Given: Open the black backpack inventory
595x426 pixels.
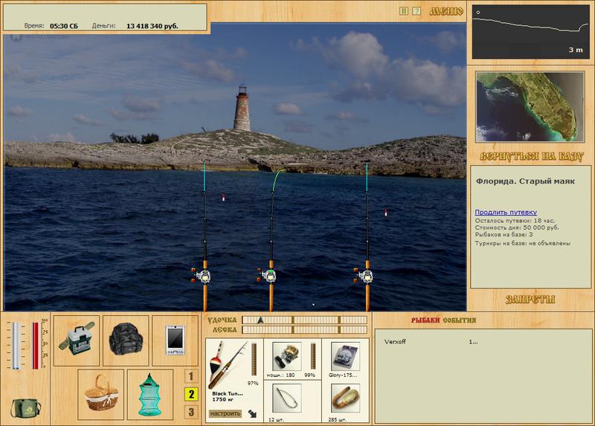Looking at the screenshot, I should tap(126, 341).
